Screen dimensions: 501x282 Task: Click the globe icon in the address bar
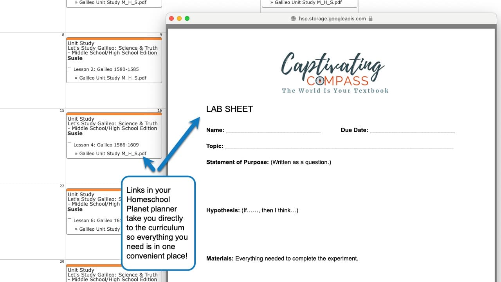294,18
